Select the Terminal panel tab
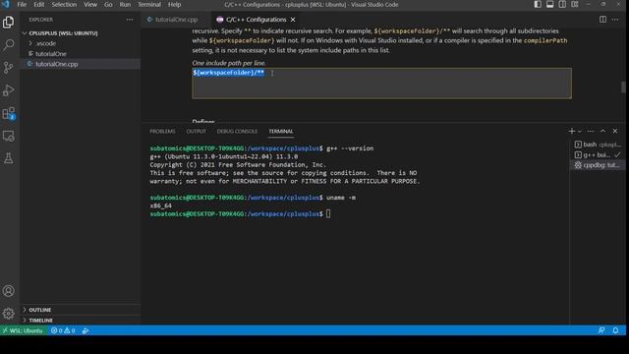The width and height of the screenshot is (629, 354). tap(281, 131)
